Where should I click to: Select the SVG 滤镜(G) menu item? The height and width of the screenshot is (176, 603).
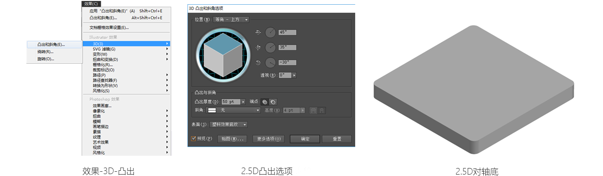click(104, 49)
